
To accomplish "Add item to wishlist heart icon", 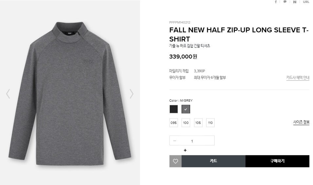I will point(175,161).
